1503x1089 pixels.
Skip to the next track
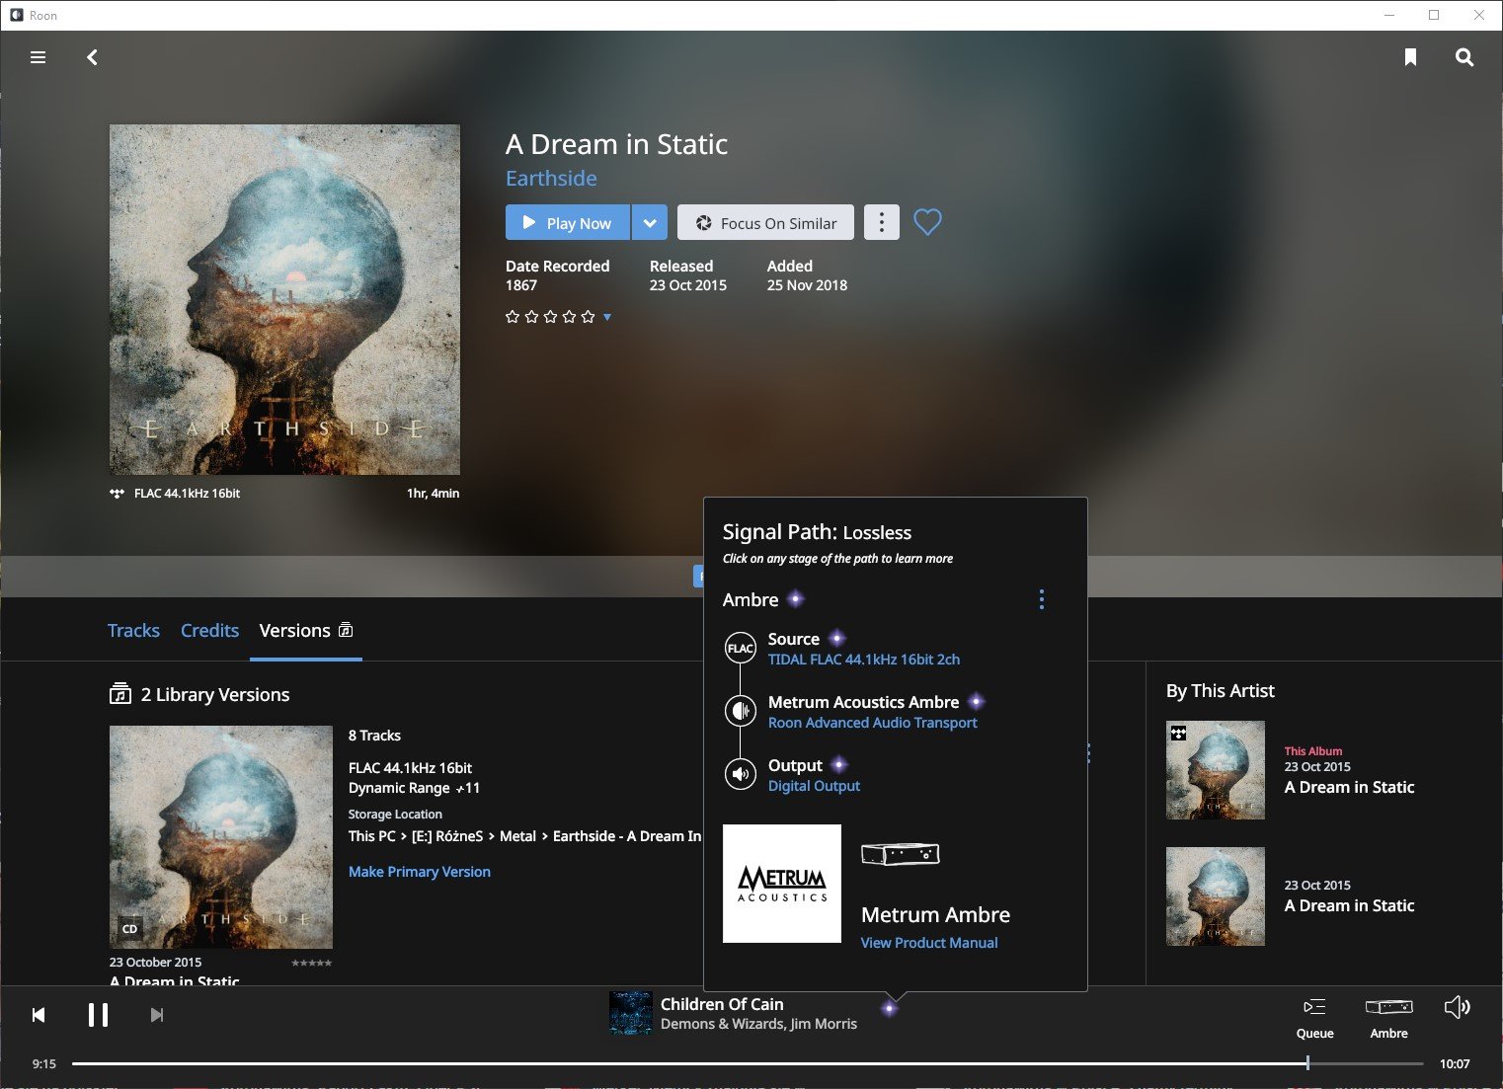tap(156, 1015)
